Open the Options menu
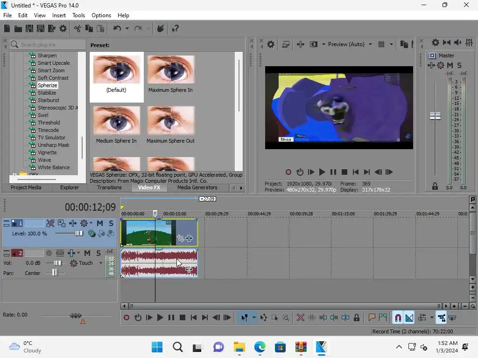The height and width of the screenshot is (358, 478). (101, 15)
